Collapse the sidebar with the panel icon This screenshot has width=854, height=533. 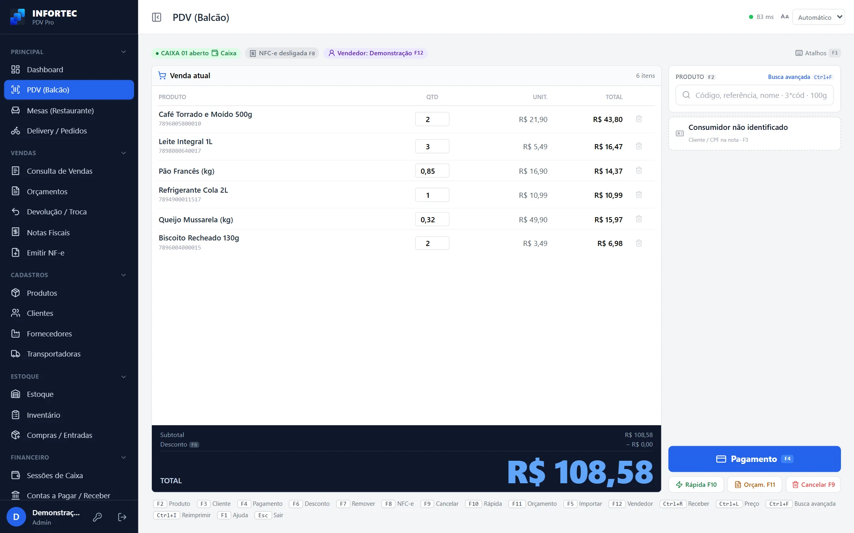click(157, 17)
